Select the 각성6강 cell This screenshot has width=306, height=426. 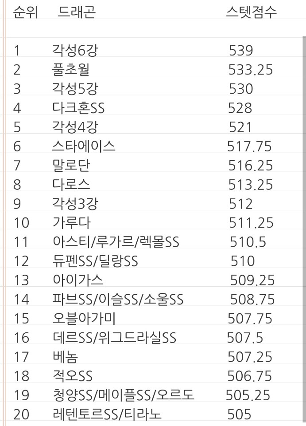point(75,51)
